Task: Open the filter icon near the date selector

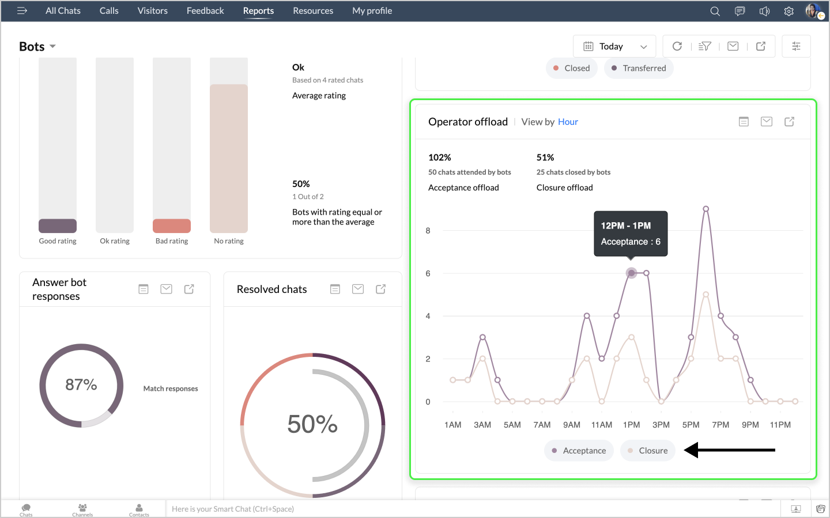Action: tap(705, 47)
